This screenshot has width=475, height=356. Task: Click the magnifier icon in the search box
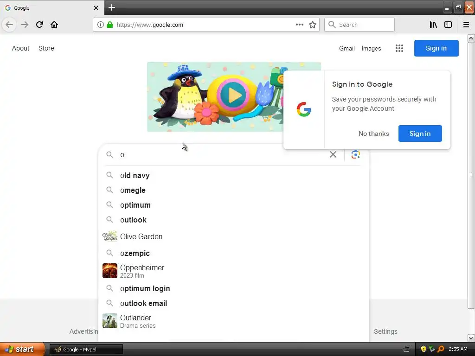click(x=109, y=155)
